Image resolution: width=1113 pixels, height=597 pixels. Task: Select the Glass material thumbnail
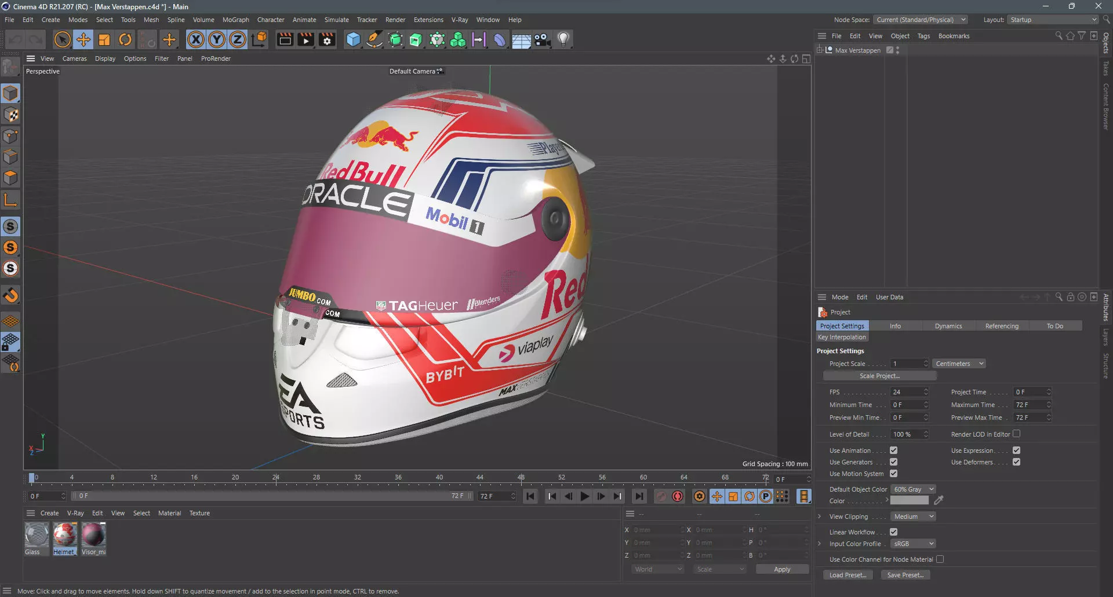click(x=37, y=534)
